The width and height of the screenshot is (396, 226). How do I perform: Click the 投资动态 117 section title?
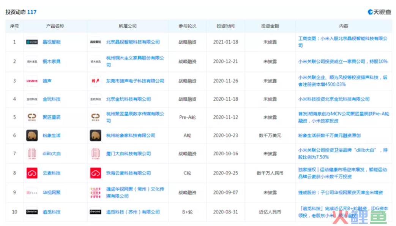click(21, 12)
